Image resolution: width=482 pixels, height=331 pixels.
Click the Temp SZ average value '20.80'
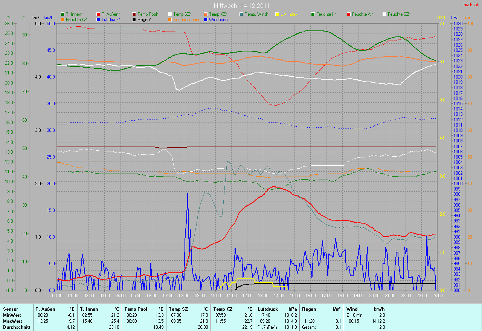click(x=203, y=327)
